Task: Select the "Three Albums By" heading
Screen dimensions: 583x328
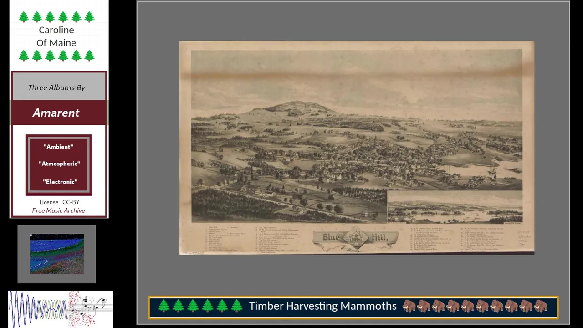Action: click(x=56, y=87)
